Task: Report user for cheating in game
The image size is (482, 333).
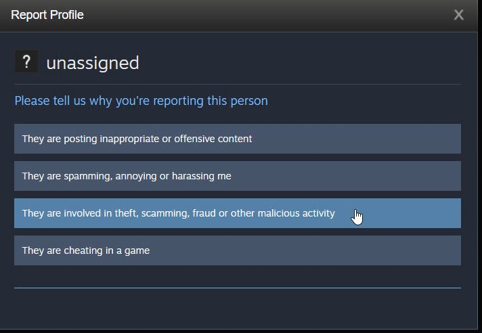Action: point(238,250)
